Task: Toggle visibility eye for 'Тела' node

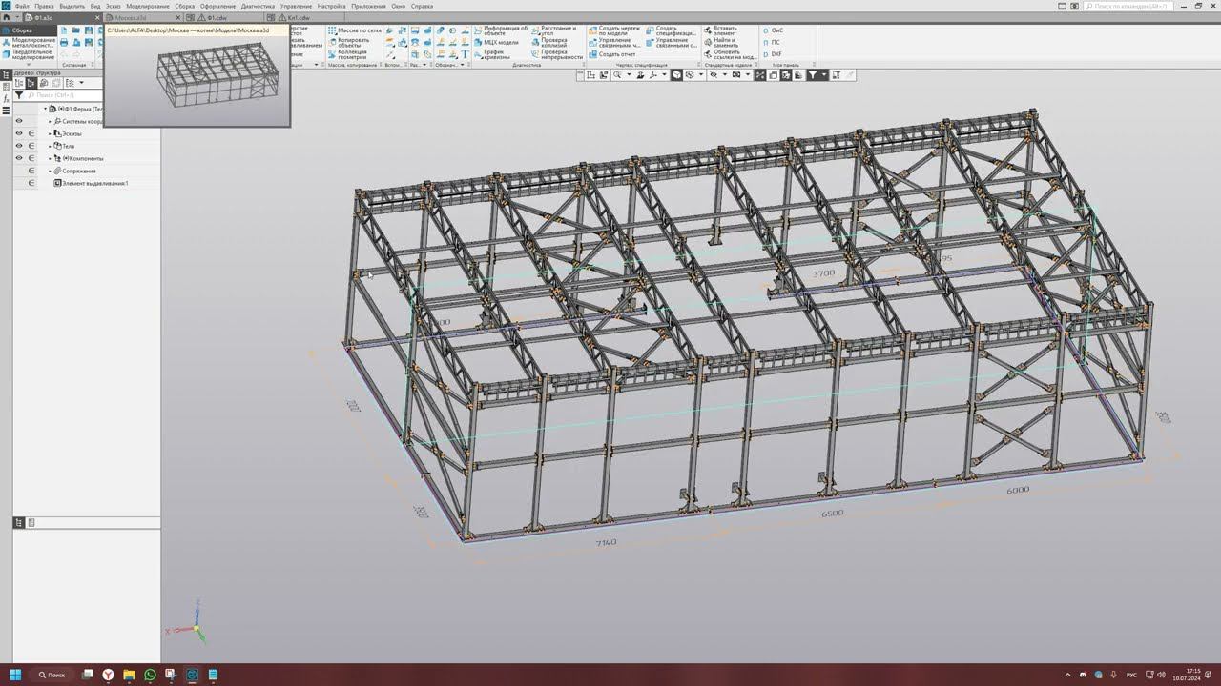Action: tap(18, 146)
